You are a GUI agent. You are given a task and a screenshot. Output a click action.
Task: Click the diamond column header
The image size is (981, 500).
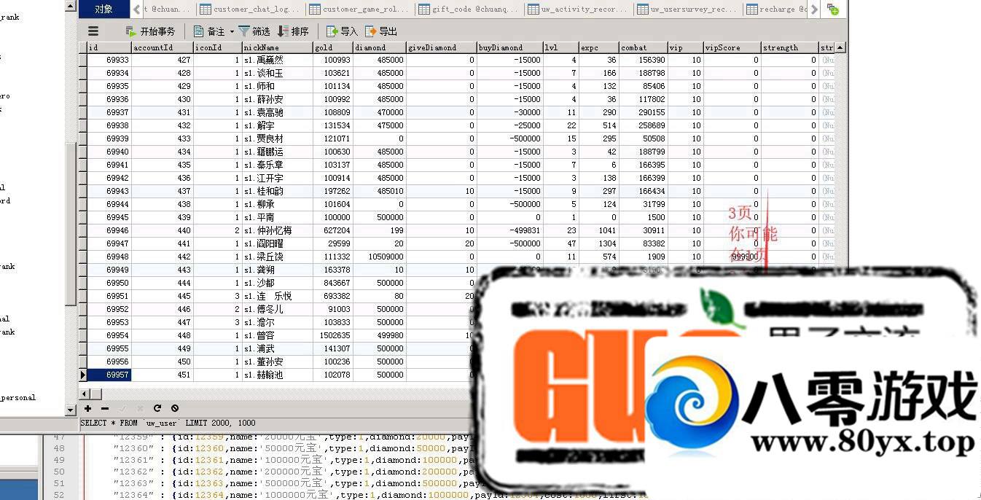pyautogui.click(x=380, y=47)
